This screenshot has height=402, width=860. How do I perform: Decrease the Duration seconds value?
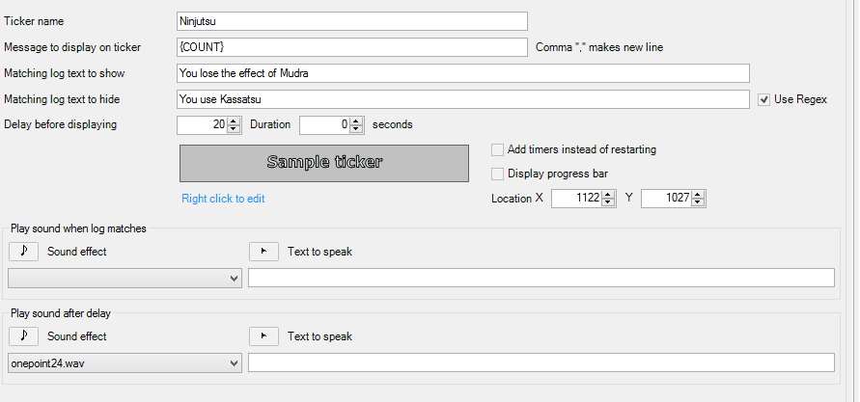(x=357, y=128)
